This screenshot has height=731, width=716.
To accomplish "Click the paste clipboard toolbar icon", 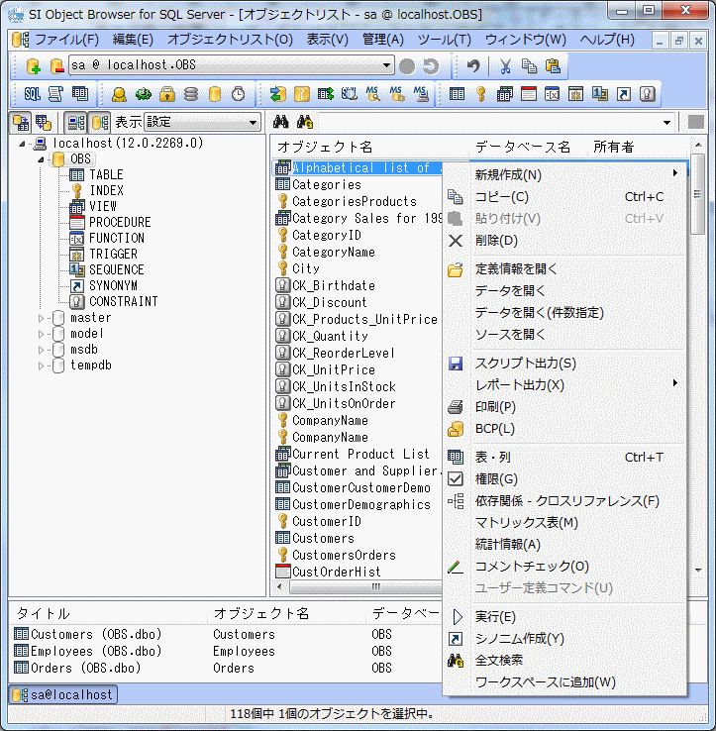I will click(553, 66).
